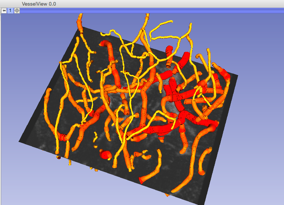Click the pushpin icon in the 3D view bar
284x205 pixels.
pyautogui.click(x=4, y=11)
